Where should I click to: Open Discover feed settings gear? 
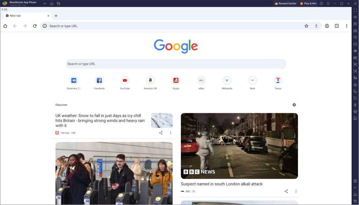pyautogui.click(x=294, y=105)
